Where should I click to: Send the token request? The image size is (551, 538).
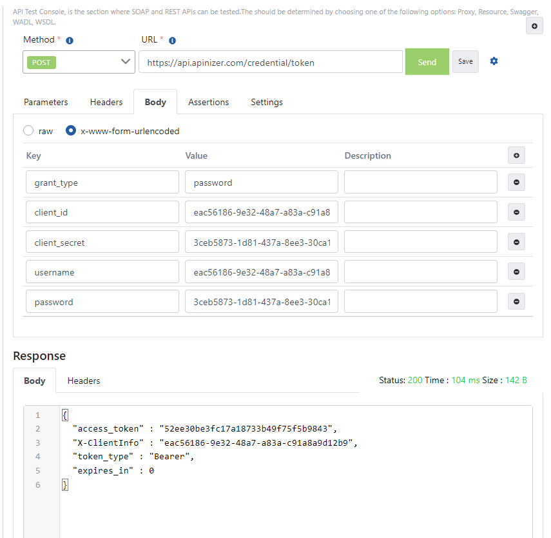pos(427,61)
